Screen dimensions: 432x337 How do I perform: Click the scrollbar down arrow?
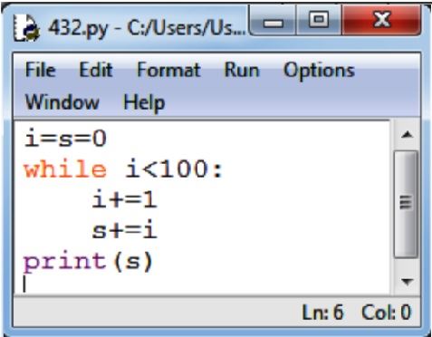tap(407, 282)
